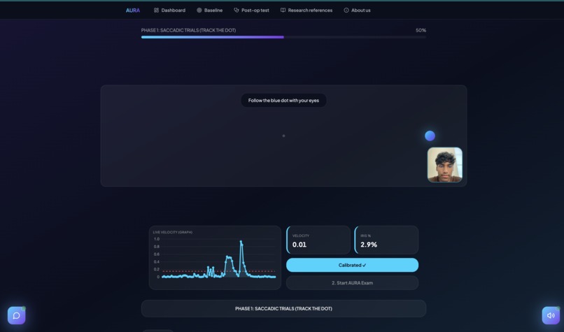Click the Start AURA Exam button
The image size is (564, 332).
click(x=352, y=283)
